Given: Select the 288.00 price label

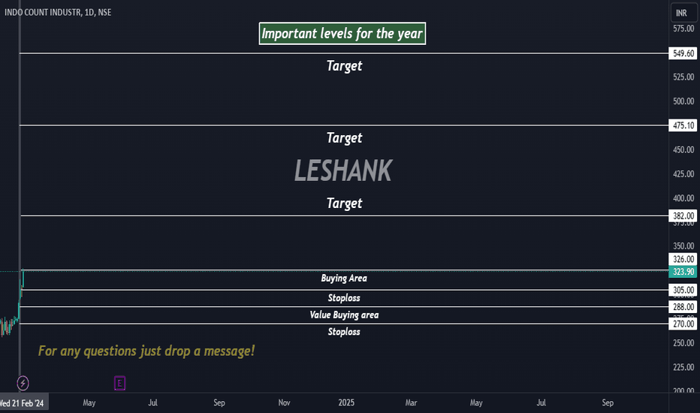Looking at the screenshot, I should pyautogui.click(x=683, y=306).
